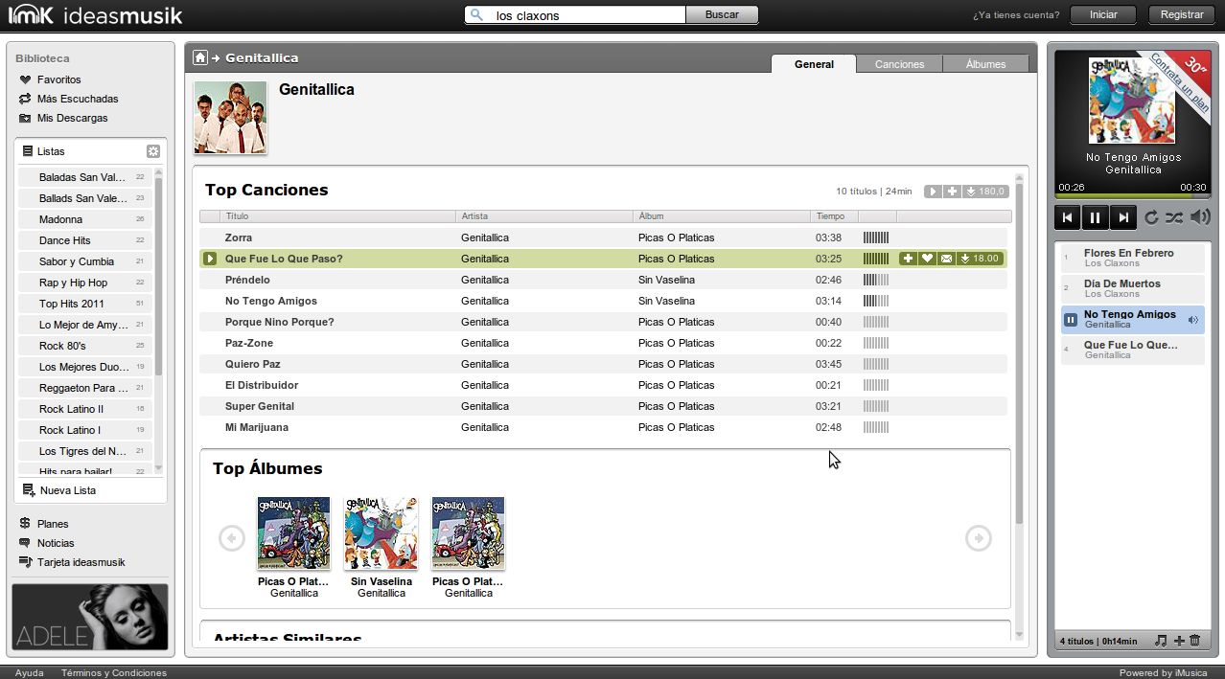The height and width of the screenshot is (679, 1225).
Task: Show previous albums with left arrow
Action: (232, 538)
